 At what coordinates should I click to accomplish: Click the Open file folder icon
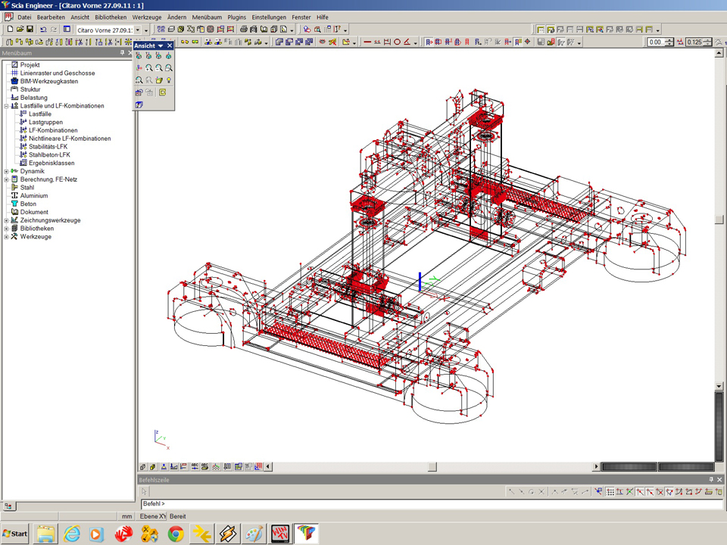pos(20,30)
